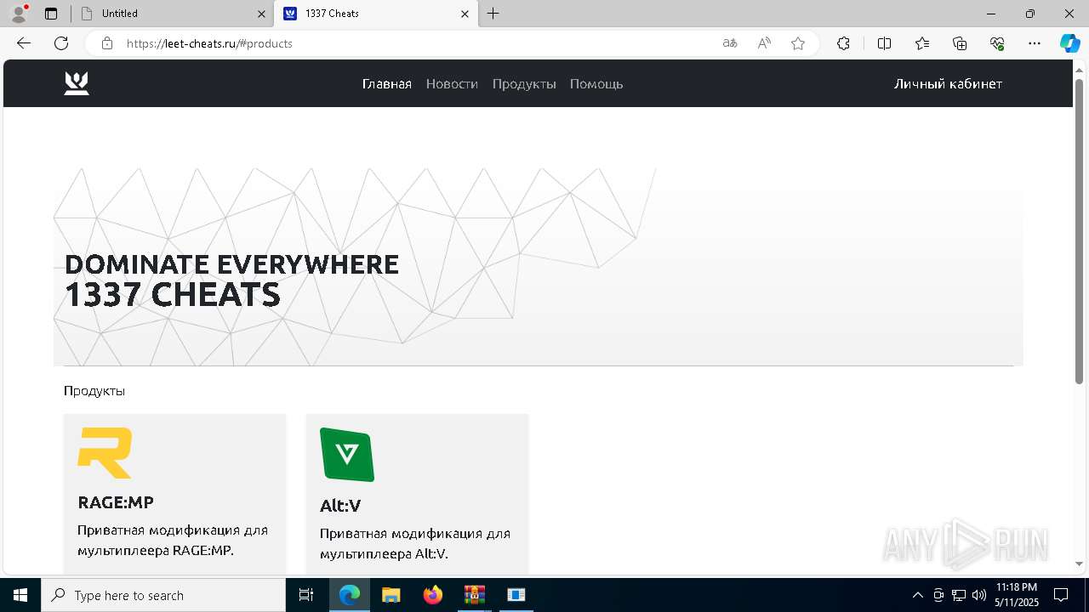Open Новости section
Image resolution: width=1089 pixels, height=612 pixels.
452,84
